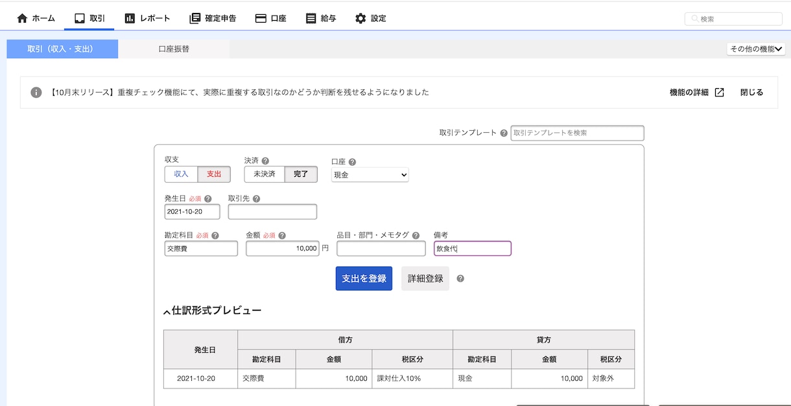The height and width of the screenshot is (406, 791).
Task: Click help icon next to 取引テンプレート
Action: pos(503,133)
